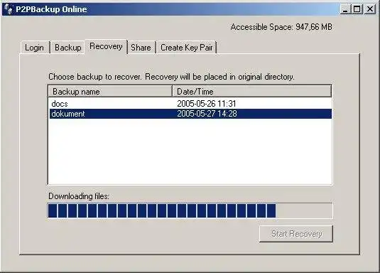Go to the Share tab
The width and height of the screenshot is (380, 273).
pos(141,48)
